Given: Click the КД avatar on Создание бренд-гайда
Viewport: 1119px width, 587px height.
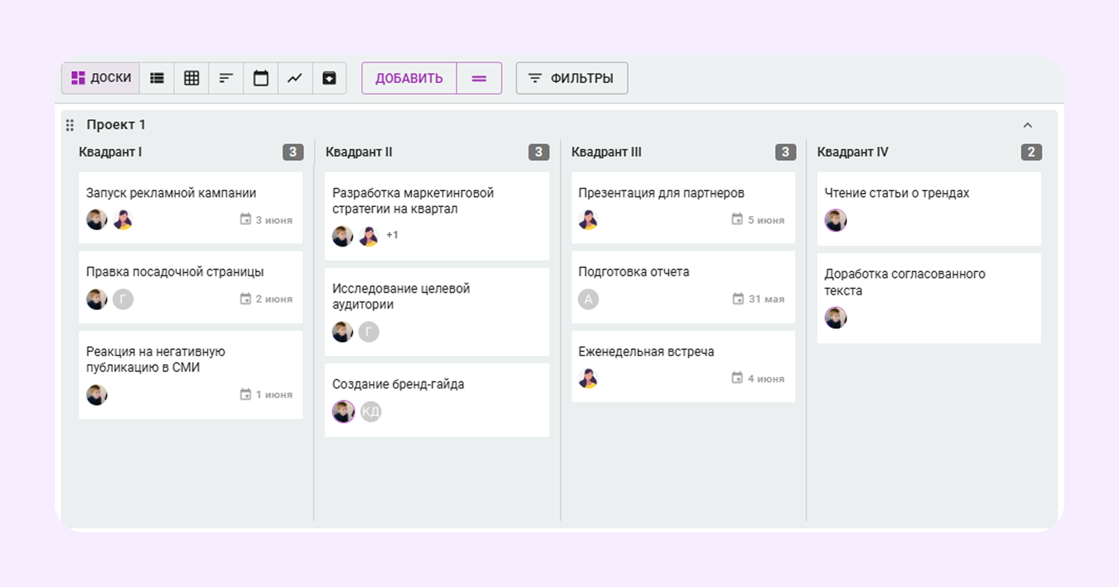Looking at the screenshot, I should (371, 412).
